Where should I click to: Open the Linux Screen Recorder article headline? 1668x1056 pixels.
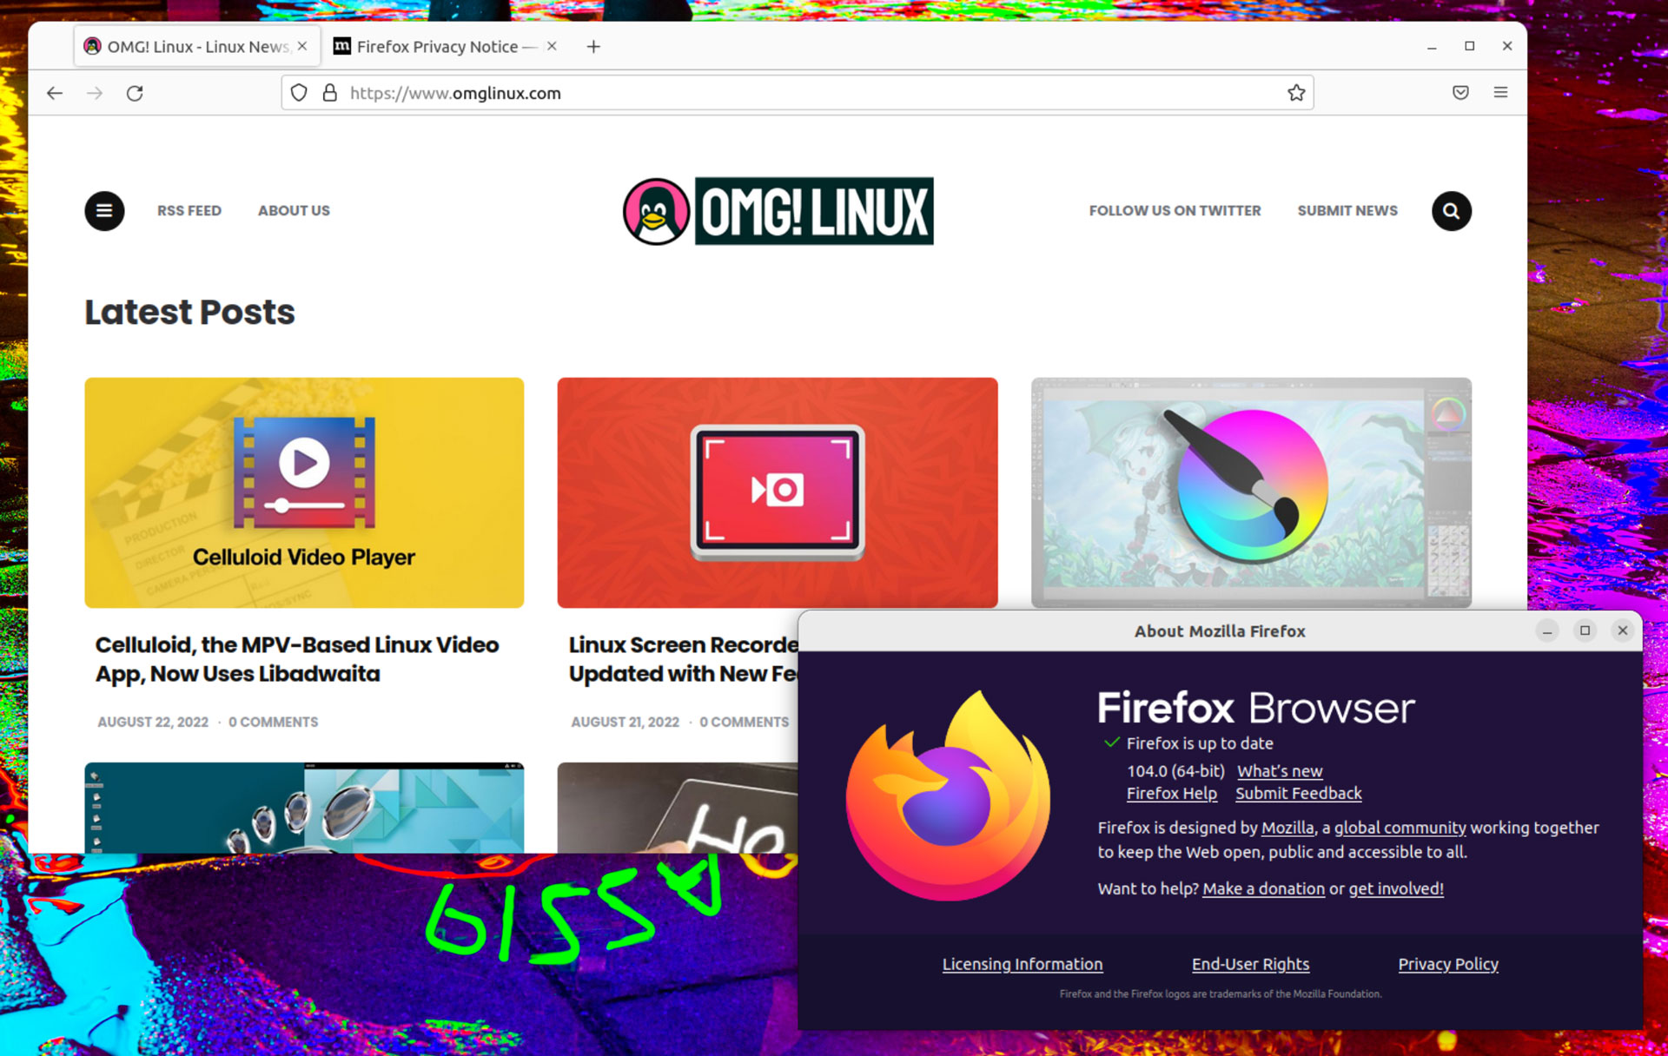tap(684, 659)
